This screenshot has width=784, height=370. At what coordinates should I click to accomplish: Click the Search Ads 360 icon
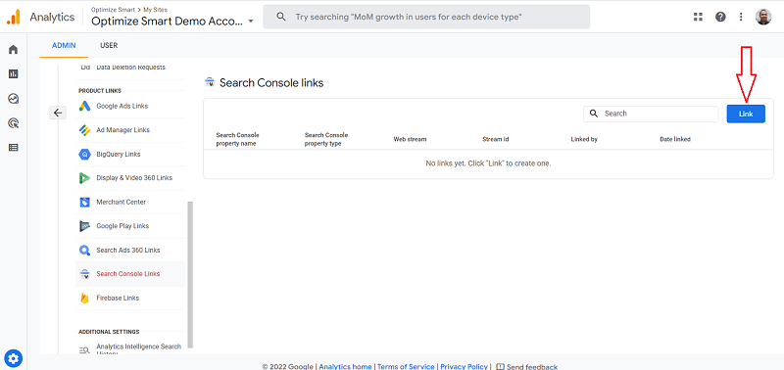[84, 251]
